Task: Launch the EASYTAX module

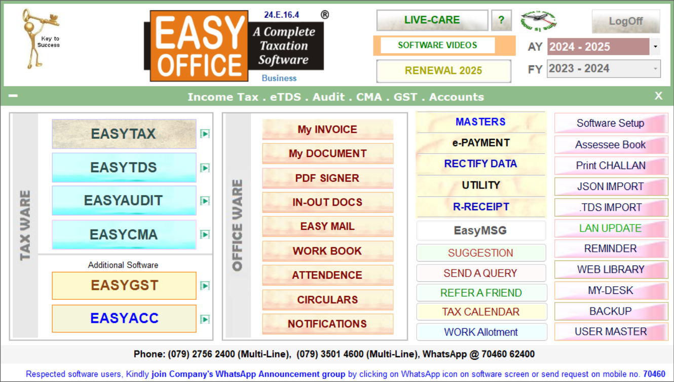Action: [x=124, y=134]
